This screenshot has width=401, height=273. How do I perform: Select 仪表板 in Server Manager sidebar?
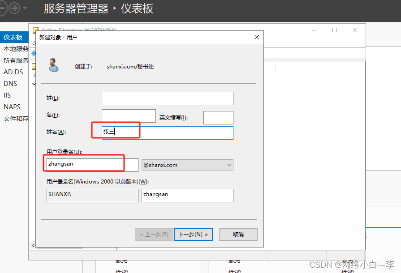coord(14,37)
